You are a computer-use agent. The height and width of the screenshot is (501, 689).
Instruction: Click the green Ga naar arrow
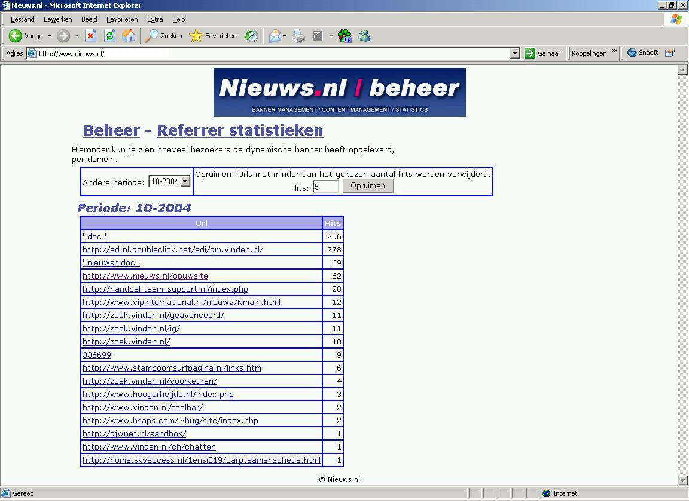click(530, 53)
